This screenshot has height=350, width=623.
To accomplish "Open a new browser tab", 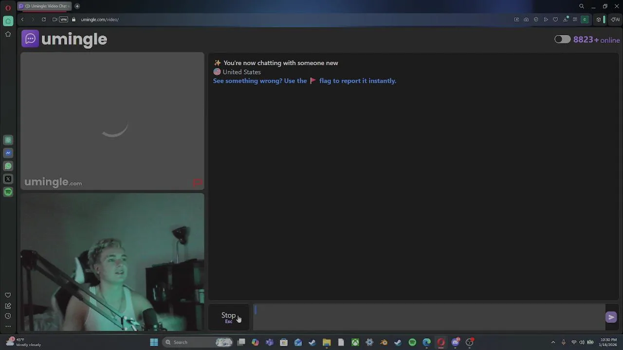I will click(x=77, y=6).
